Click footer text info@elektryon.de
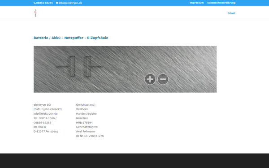 pos(46,114)
